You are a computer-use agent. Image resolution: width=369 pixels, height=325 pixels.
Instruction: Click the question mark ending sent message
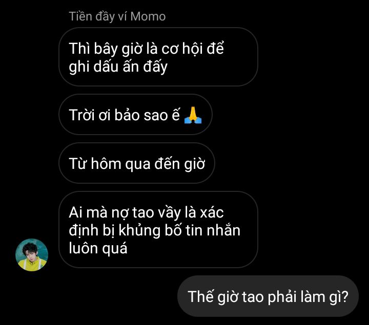tap(344, 296)
